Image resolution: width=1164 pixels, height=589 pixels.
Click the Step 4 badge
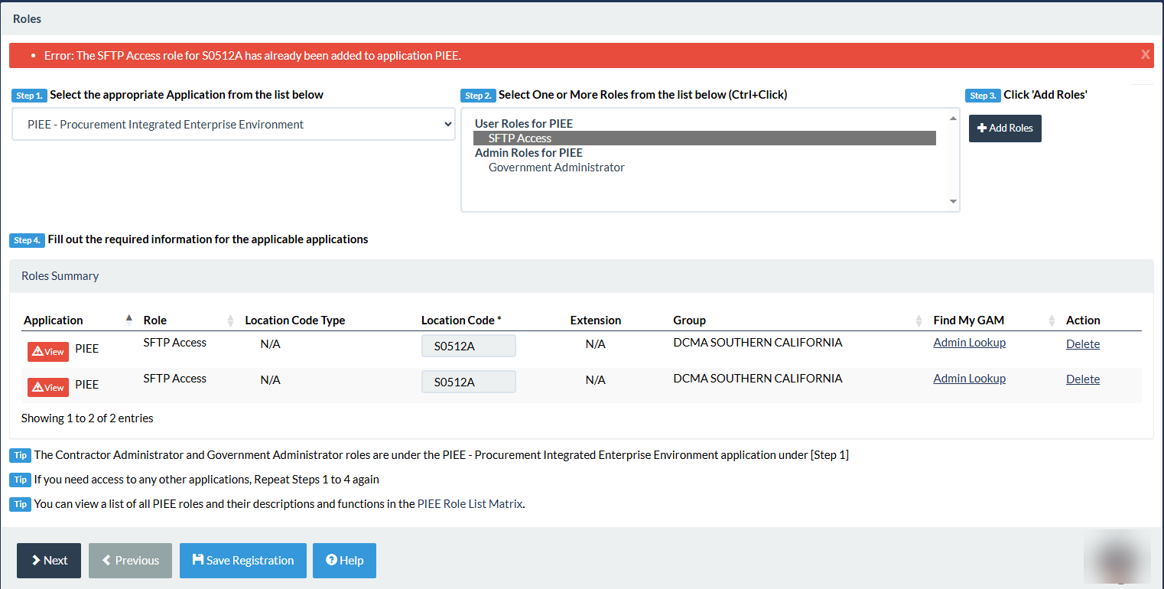click(27, 240)
